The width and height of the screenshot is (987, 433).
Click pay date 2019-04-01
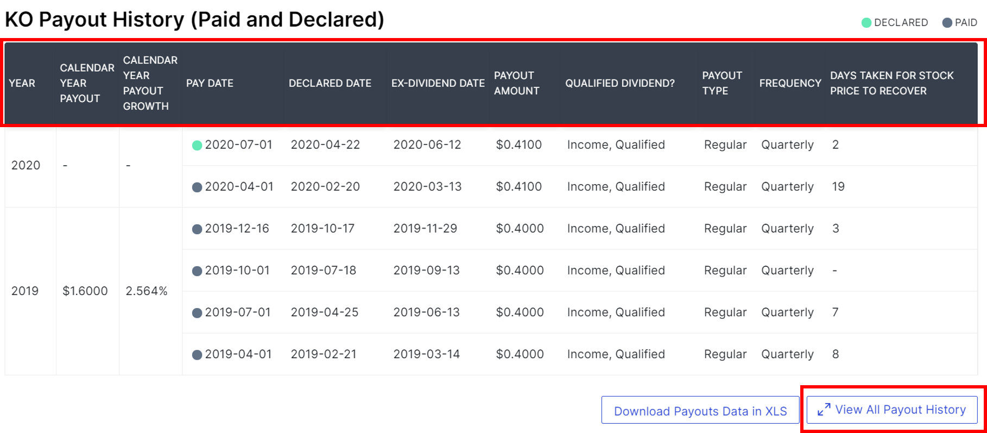coord(238,354)
